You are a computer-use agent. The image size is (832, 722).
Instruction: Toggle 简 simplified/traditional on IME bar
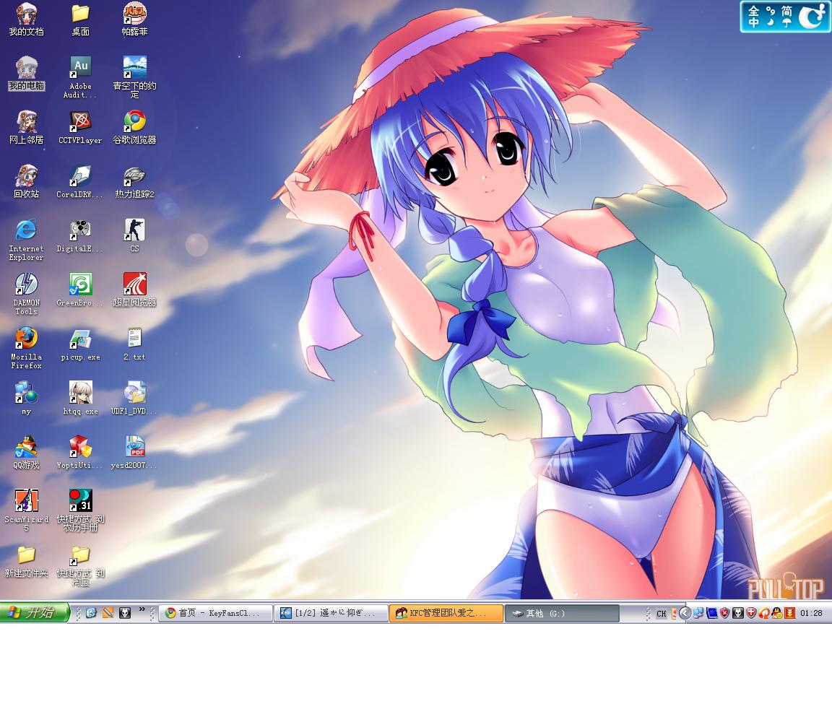787,10
